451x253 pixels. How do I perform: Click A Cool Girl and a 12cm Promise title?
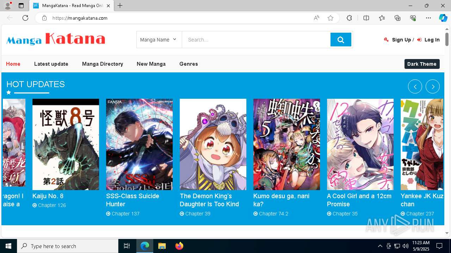(359, 200)
